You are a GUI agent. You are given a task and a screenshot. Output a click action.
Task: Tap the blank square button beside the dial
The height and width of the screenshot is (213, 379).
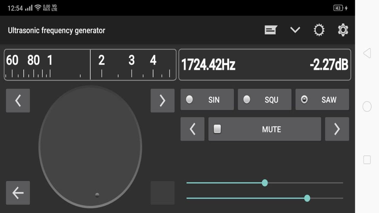coord(163,193)
